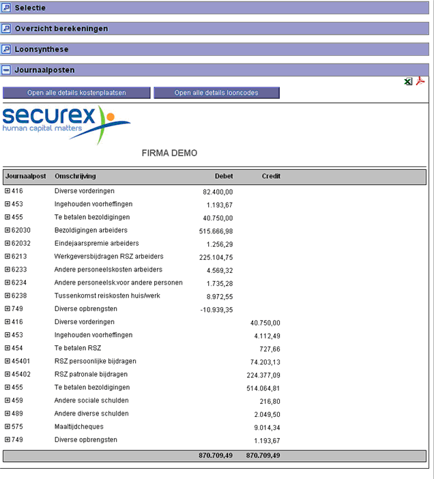Export journal entries to Excel

(x=408, y=82)
